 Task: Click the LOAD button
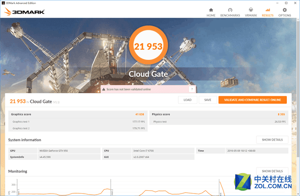point(187,100)
